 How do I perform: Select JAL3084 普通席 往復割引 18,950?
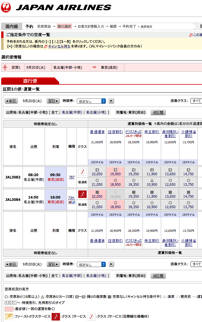point(115,205)
